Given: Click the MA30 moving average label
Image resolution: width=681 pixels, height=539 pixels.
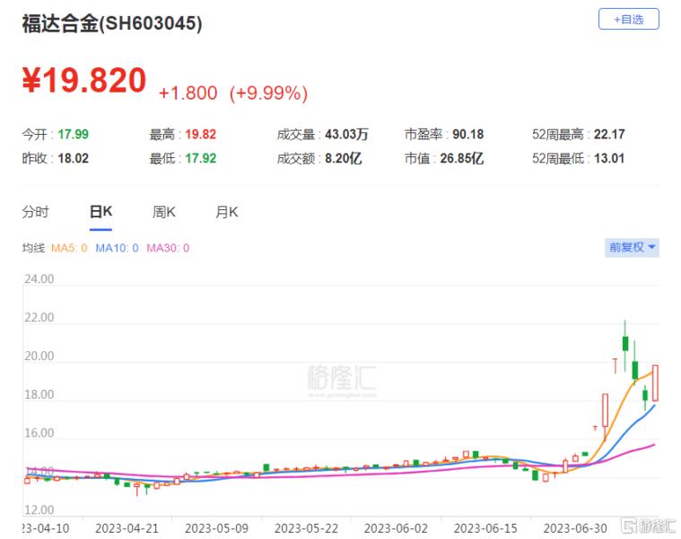Looking at the screenshot, I should pyautogui.click(x=168, y=248).
